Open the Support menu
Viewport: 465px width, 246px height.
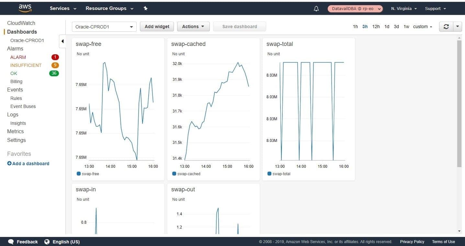pos(436,9)
